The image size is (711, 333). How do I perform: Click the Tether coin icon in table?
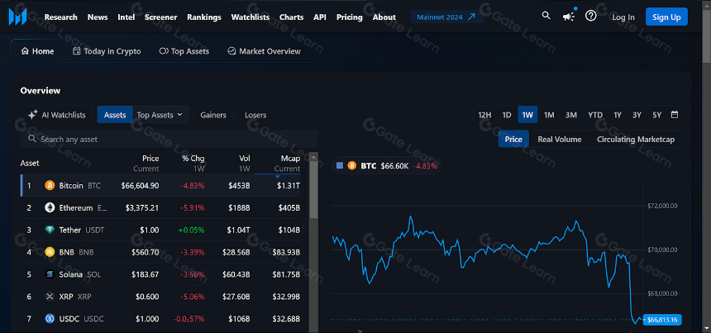[x=50, y=230]
